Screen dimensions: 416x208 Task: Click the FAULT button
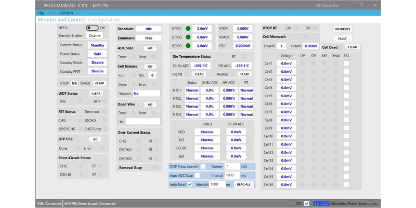tap(342, 38)
